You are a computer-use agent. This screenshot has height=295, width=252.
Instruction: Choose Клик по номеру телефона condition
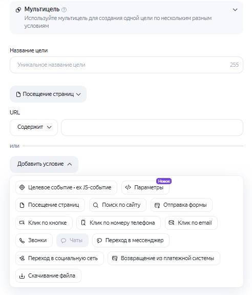[119, 223]
